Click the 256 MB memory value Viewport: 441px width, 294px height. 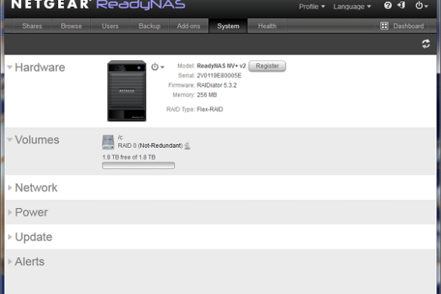click(207, 95)
